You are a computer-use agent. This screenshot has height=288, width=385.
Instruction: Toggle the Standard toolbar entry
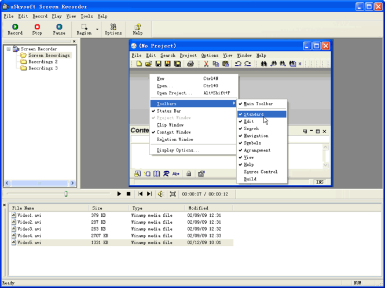click(262, 115)
